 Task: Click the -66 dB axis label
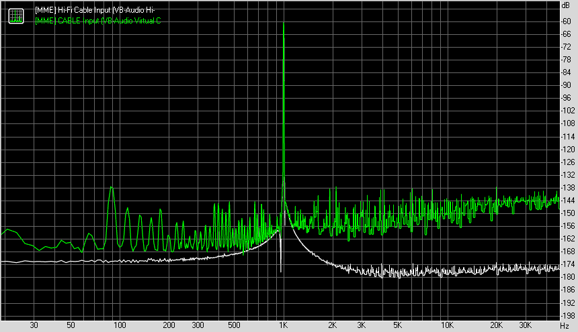point(566,34)
